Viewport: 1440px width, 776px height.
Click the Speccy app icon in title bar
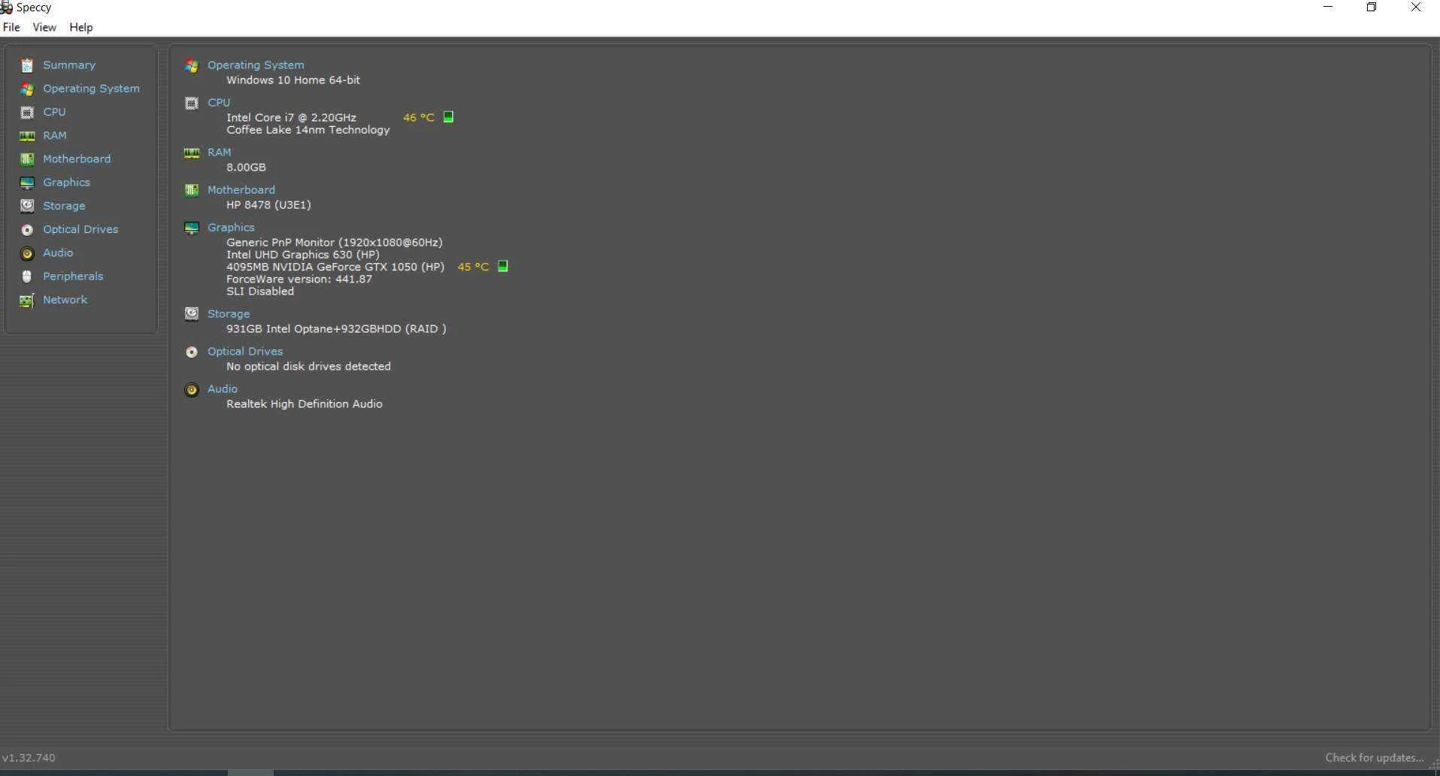(7, 8)
